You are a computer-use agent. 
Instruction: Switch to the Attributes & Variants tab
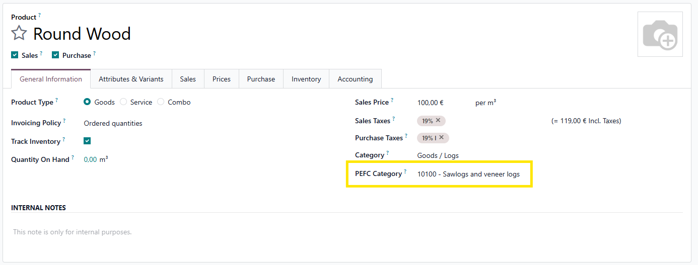[x=131, y=79]
